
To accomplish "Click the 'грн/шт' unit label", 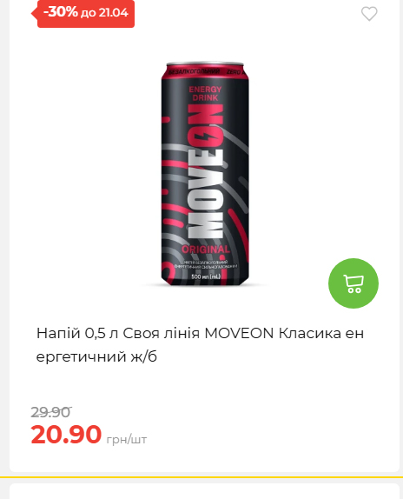I will tap(127, 440).
